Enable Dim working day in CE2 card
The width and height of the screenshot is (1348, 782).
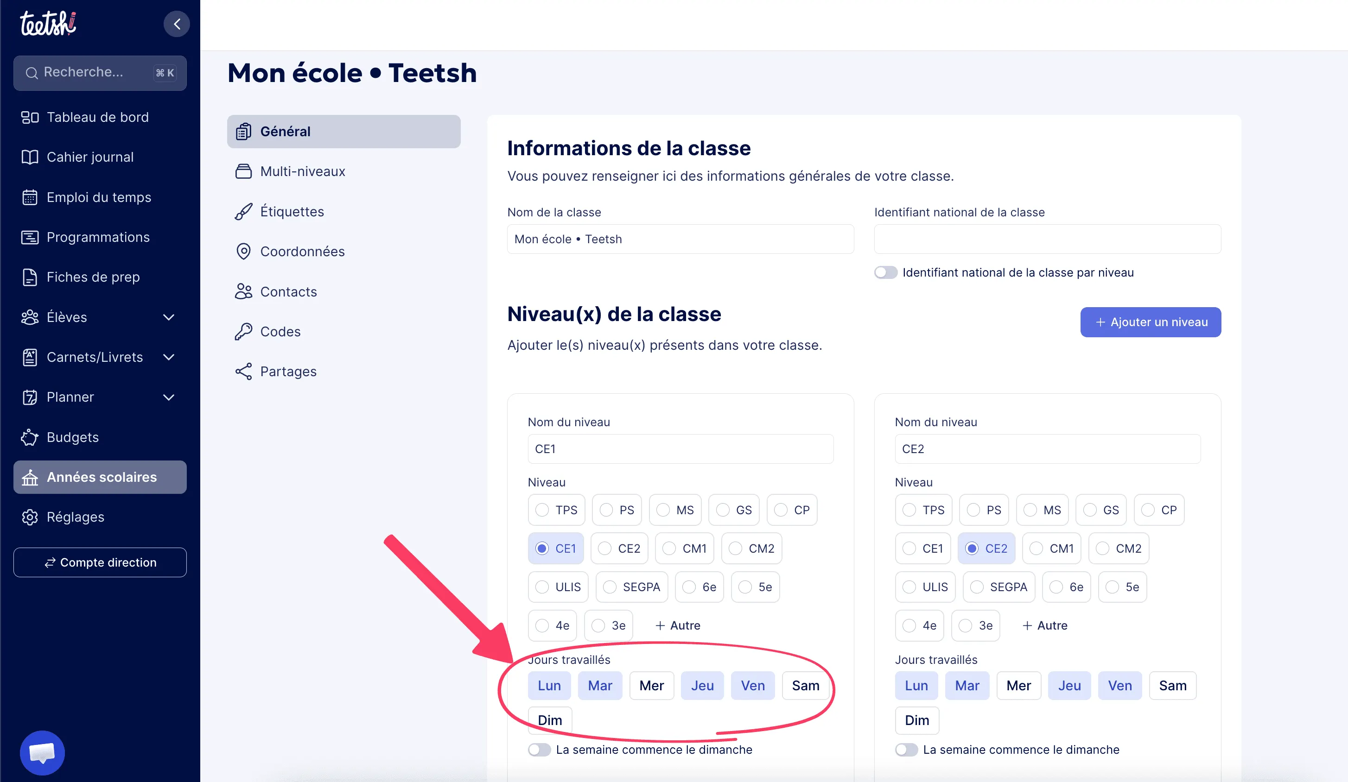click(x=917, y=720)
